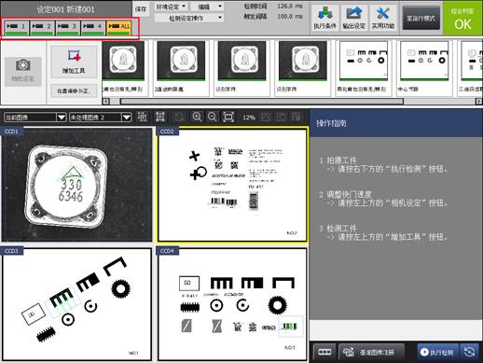This screenshot has height=363, width=483.
Task: Select the fifth tool thumbnail with white background
Action: click(x=363, y=68)
